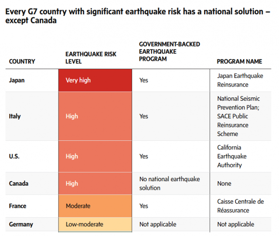Select the Japan row label
The height and width of the screenshot is (236, 279).
pyautogui.click(x=17, y=80)
